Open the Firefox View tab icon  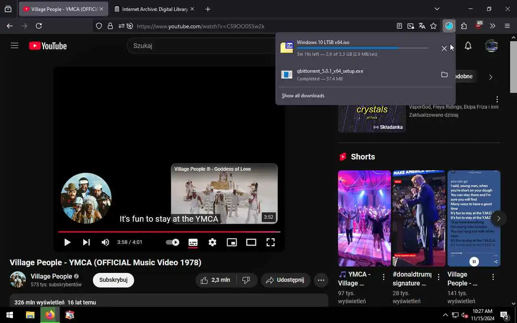(x=8, y=9)
